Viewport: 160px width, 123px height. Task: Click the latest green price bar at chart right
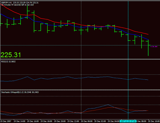[148, 48]
